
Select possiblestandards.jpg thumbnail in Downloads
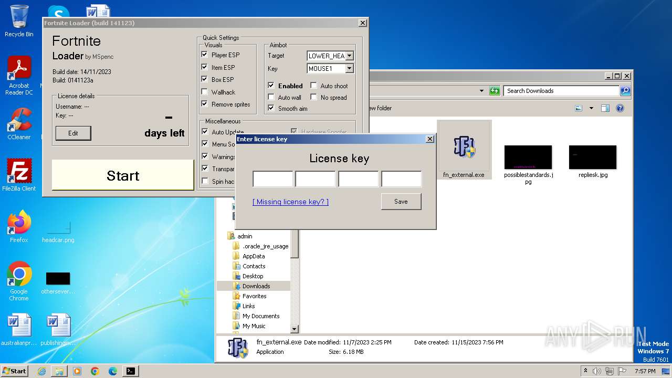tap(528, 165)
